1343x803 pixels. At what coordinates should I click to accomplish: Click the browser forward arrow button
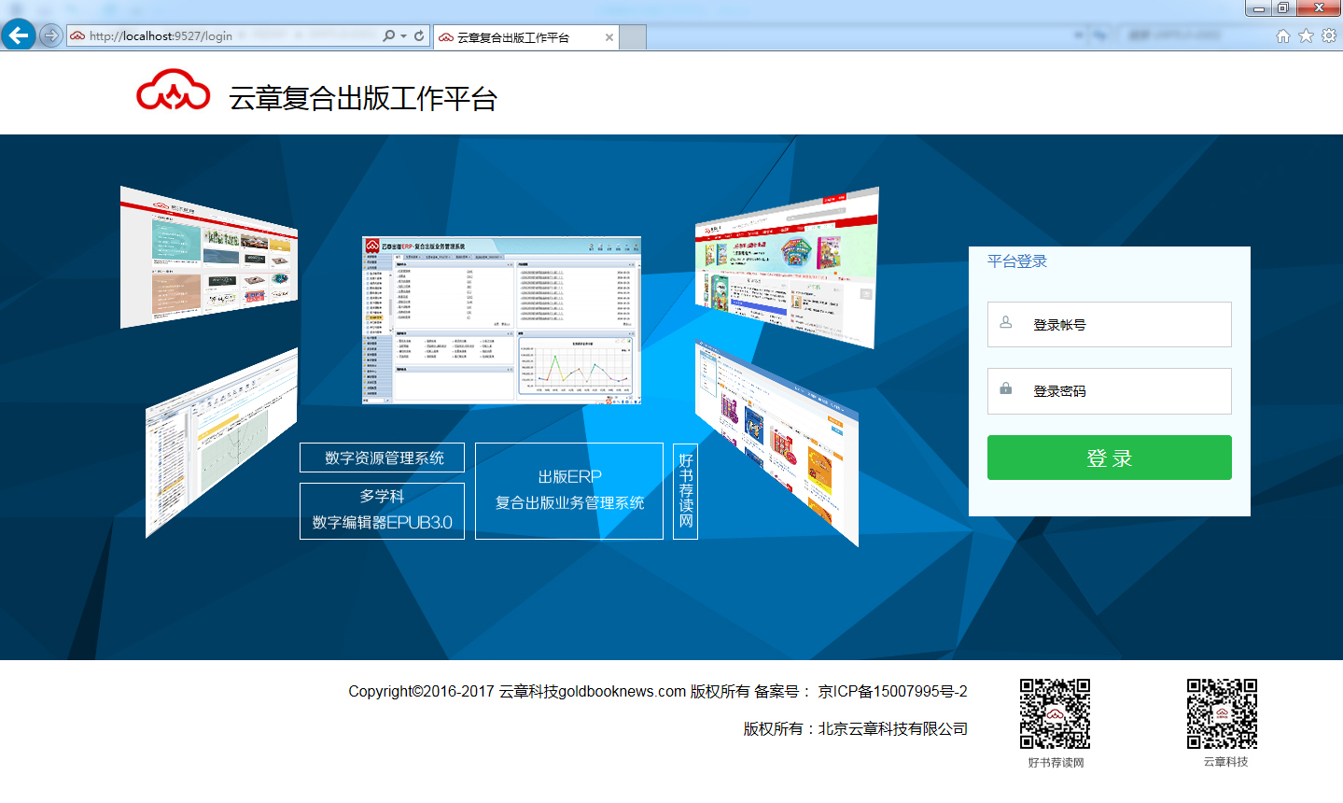pos(50,35)
